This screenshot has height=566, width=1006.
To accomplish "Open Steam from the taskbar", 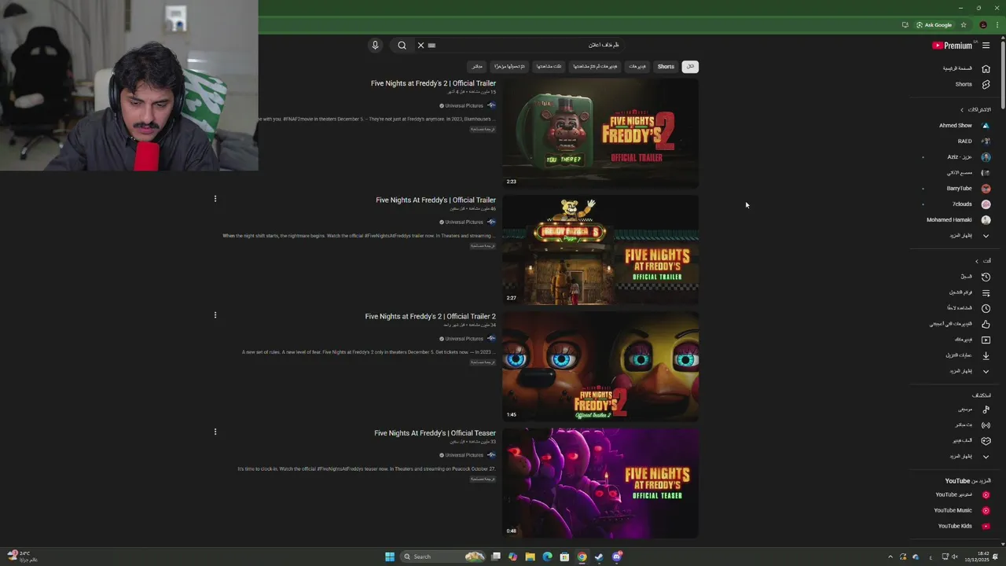I will (x=599, y=557).
